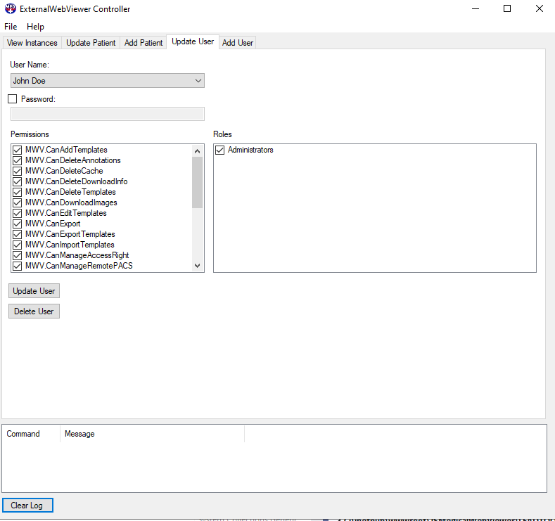The width and height of the screenshot is (555, 521).
Task: Click the Clear Log button
Action: click(27, 506)
